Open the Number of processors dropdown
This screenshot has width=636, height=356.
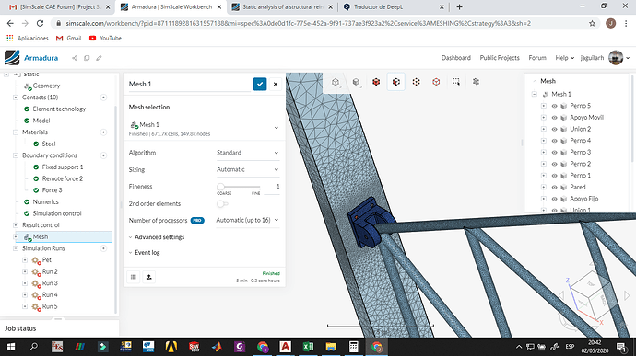[x=247, y=220]
